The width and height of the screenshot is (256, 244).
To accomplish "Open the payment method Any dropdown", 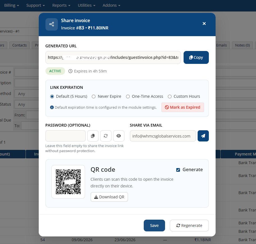I will 27,94.
